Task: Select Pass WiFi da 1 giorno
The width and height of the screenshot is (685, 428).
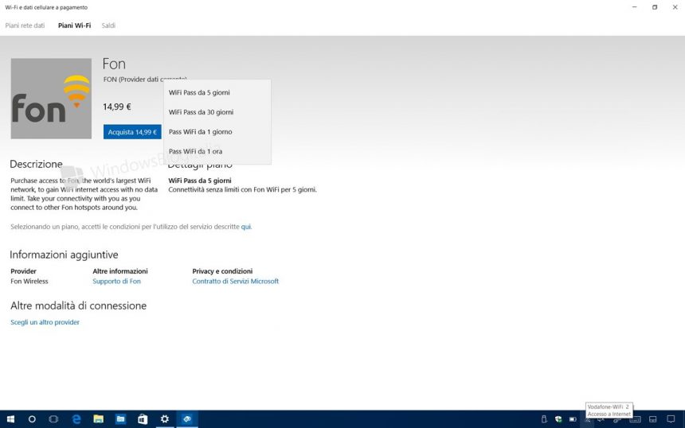Action: pos(217,132)
